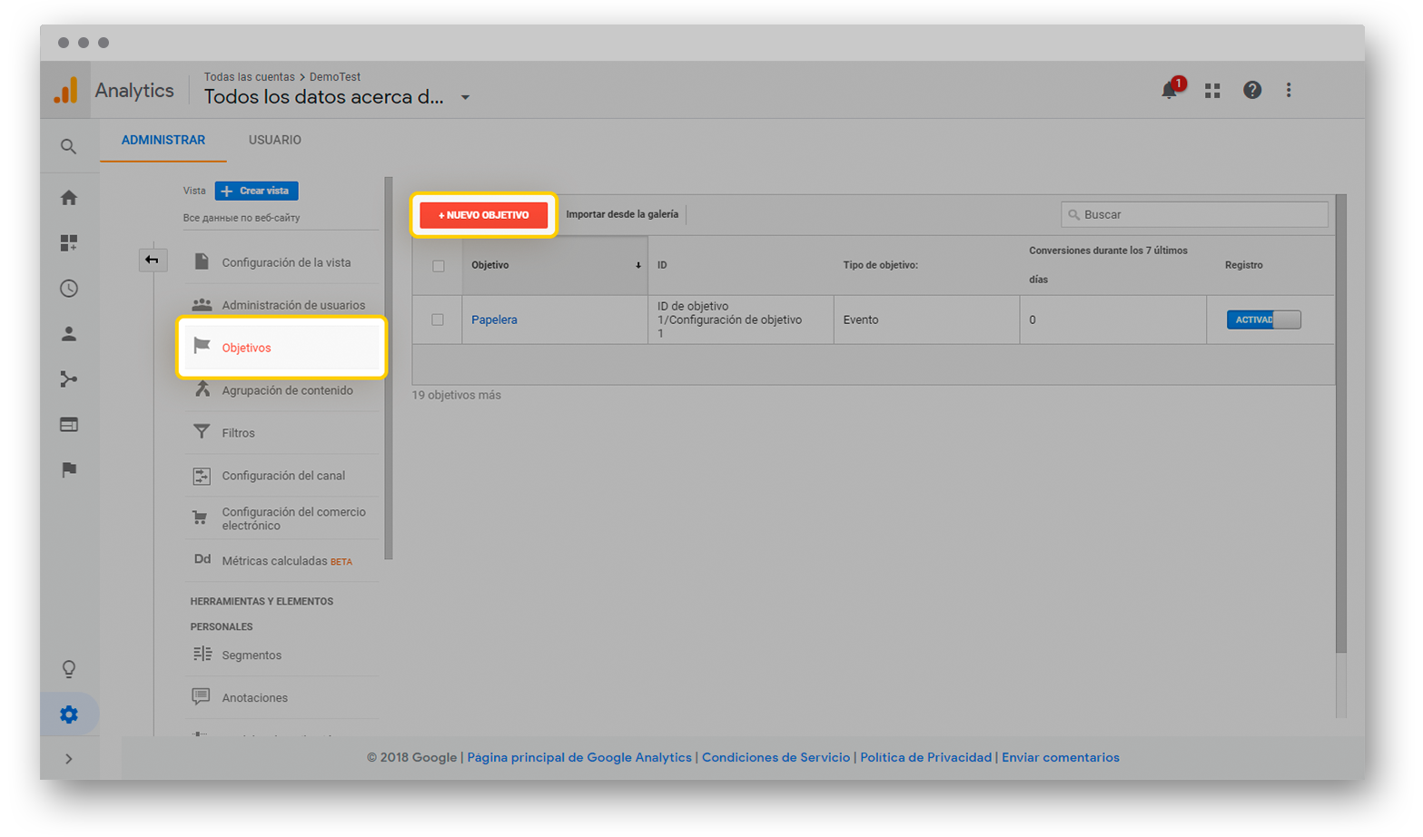Click the Analytics logo icon
Image resolution: width=1423 pixels, height=837 pixels.
point(65,90)
